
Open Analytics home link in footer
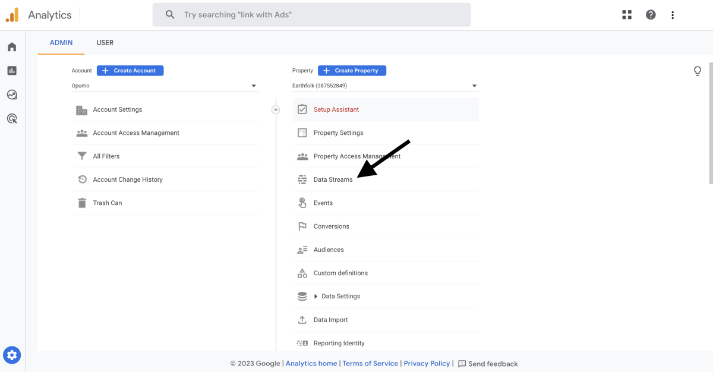tap(311, 364)
